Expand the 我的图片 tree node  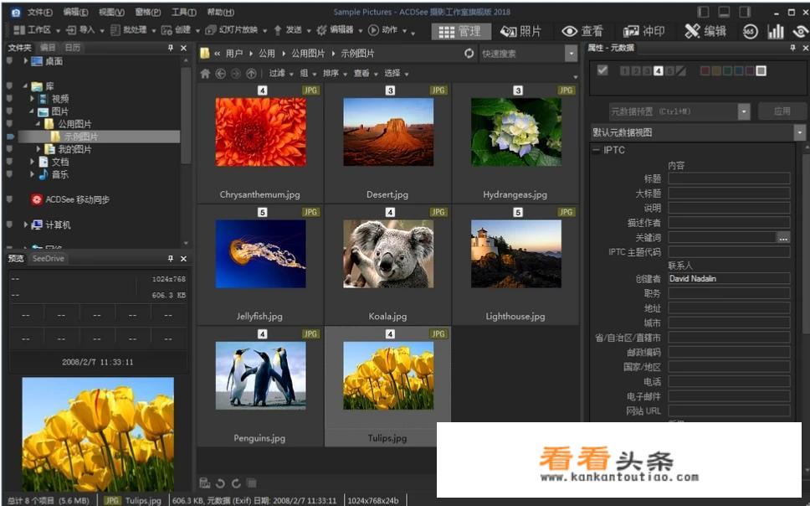38,149
